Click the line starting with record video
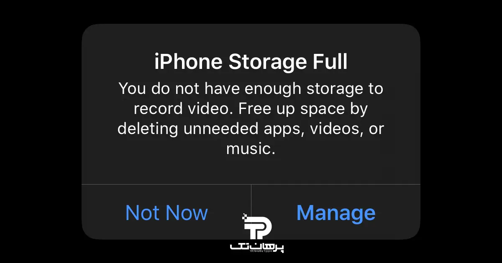This screenshot has height=263, width=502. (251, 109)
